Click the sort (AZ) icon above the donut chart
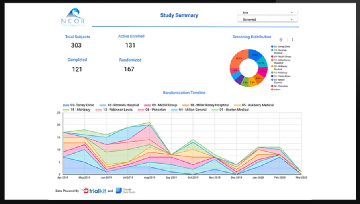 pos(281,40)
